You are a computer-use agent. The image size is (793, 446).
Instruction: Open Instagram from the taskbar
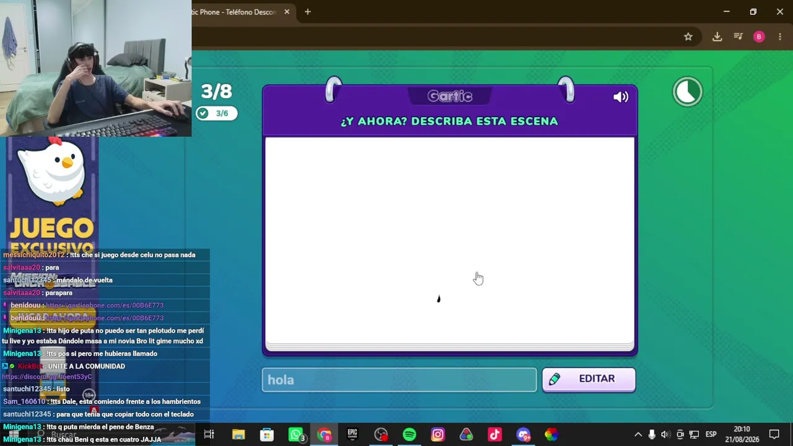pos(438,434)
